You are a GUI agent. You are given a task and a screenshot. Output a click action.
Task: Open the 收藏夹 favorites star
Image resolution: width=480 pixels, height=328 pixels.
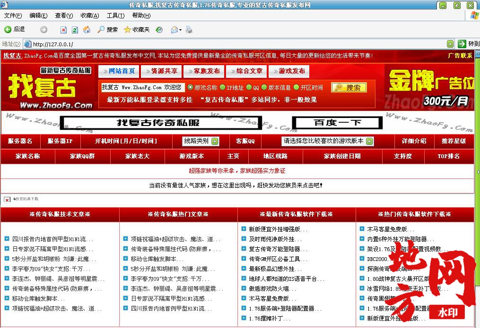137,30
